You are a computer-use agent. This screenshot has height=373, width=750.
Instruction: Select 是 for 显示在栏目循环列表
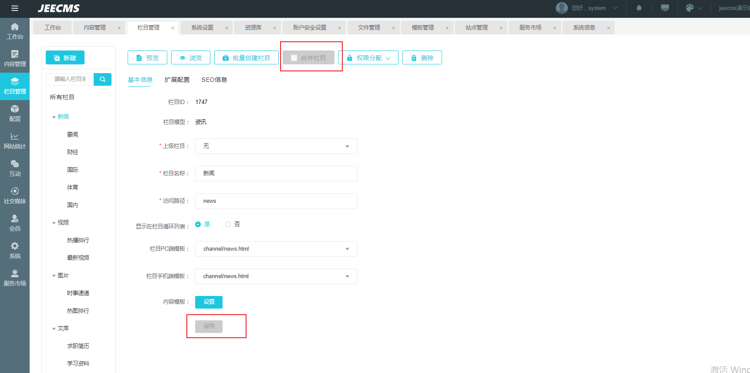point(198,224)
